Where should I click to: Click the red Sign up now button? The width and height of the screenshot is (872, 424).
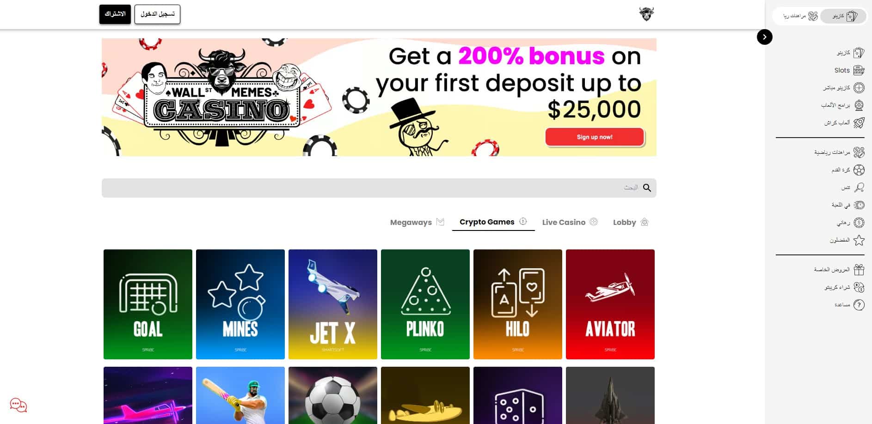coord(595,137)
